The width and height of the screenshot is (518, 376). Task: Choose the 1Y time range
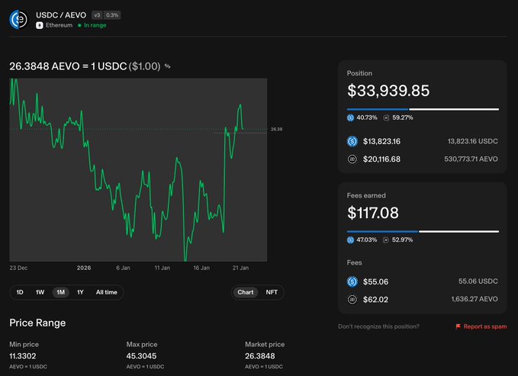[x=80, y=292]
